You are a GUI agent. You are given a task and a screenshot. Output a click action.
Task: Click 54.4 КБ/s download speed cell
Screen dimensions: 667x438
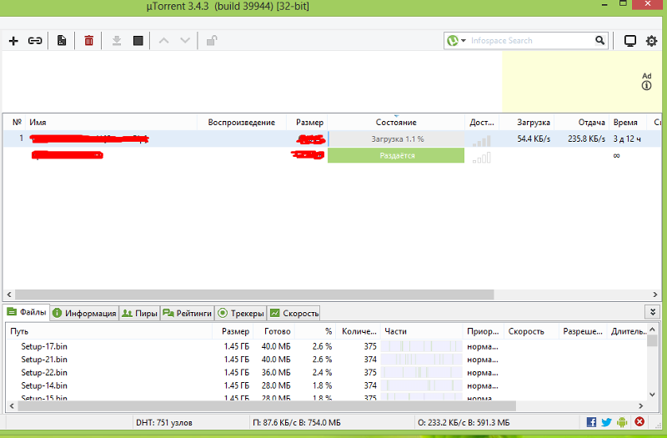[x=534, y=138]
